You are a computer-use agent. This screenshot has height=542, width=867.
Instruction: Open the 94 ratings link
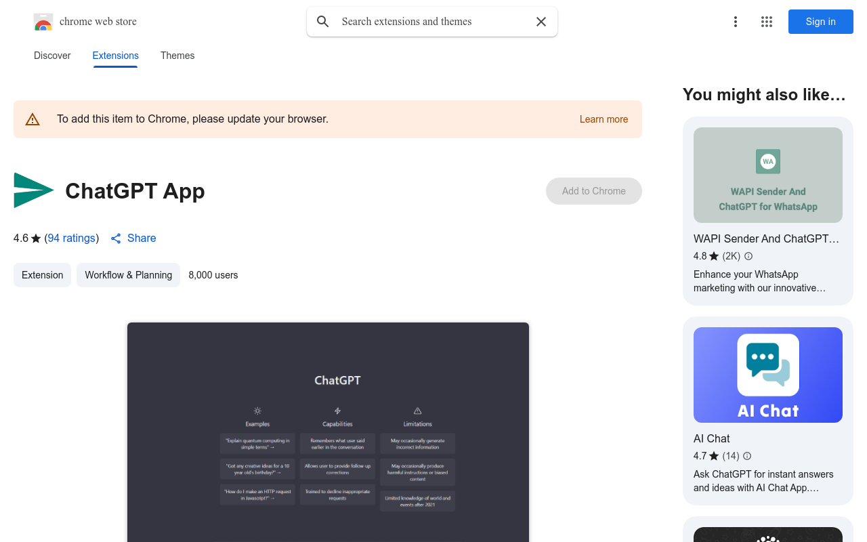71,238
